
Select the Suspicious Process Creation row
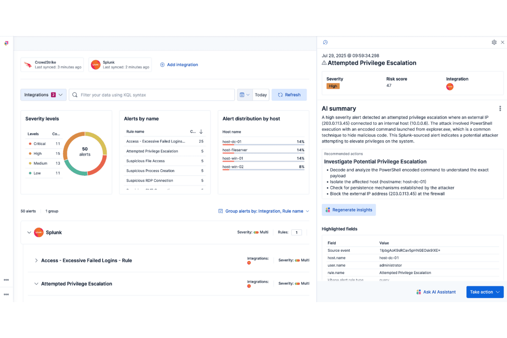click(x=165, y=171)
